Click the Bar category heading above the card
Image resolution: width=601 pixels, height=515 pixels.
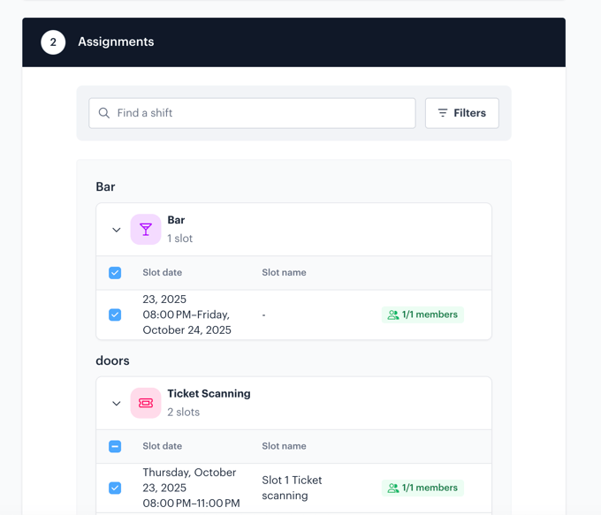coord(105,186)
